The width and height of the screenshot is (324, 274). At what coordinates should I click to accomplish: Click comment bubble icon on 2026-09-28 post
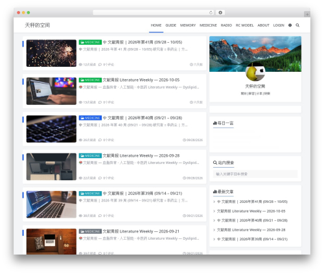pos(100,178)
